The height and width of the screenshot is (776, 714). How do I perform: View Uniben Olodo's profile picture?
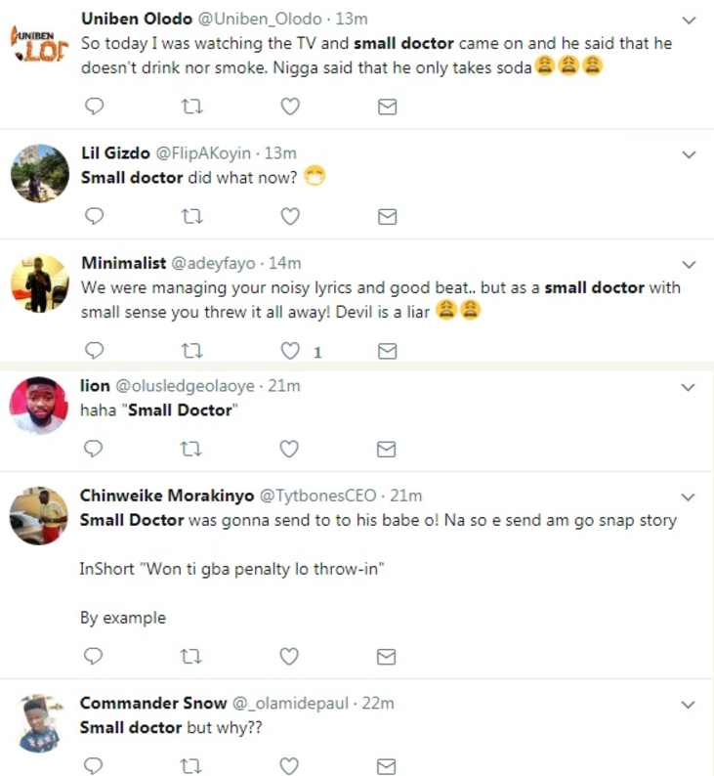(39, 45)
